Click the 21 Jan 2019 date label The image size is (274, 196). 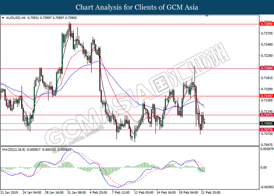point(9,192)
